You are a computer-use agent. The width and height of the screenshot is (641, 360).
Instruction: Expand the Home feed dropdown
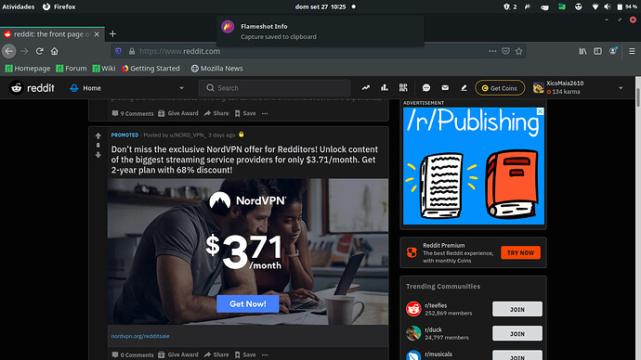coord(181,88)
